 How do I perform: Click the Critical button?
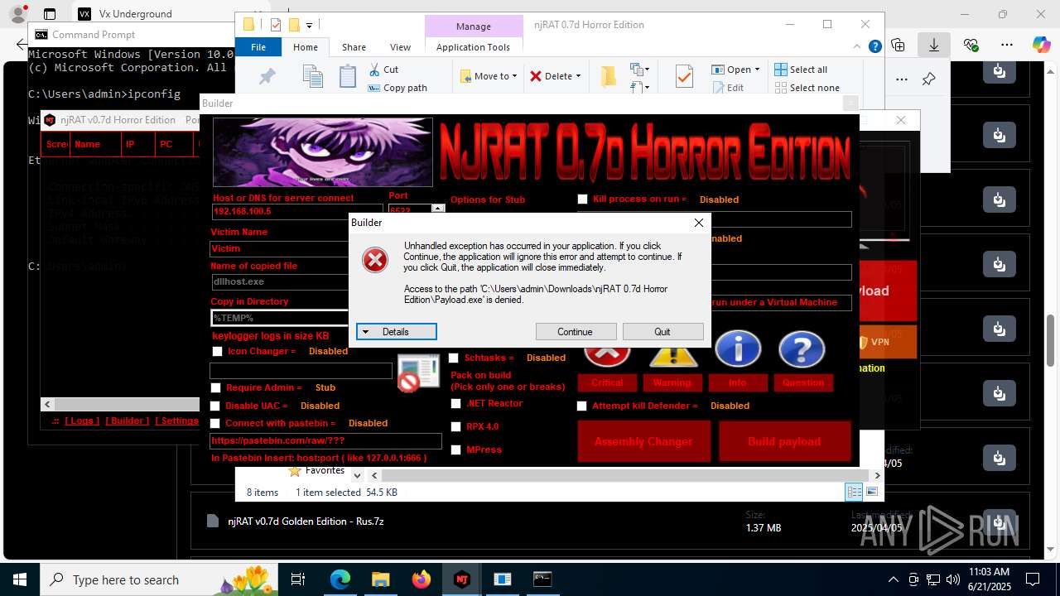pyautogui.click(x=607, y=382)
